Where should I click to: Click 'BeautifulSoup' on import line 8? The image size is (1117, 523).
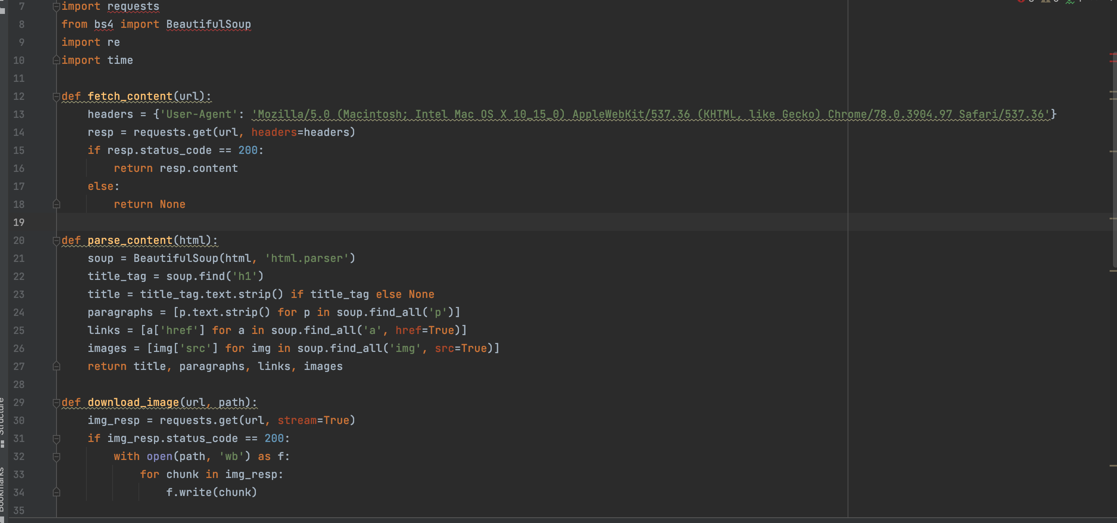pos(208,24)
